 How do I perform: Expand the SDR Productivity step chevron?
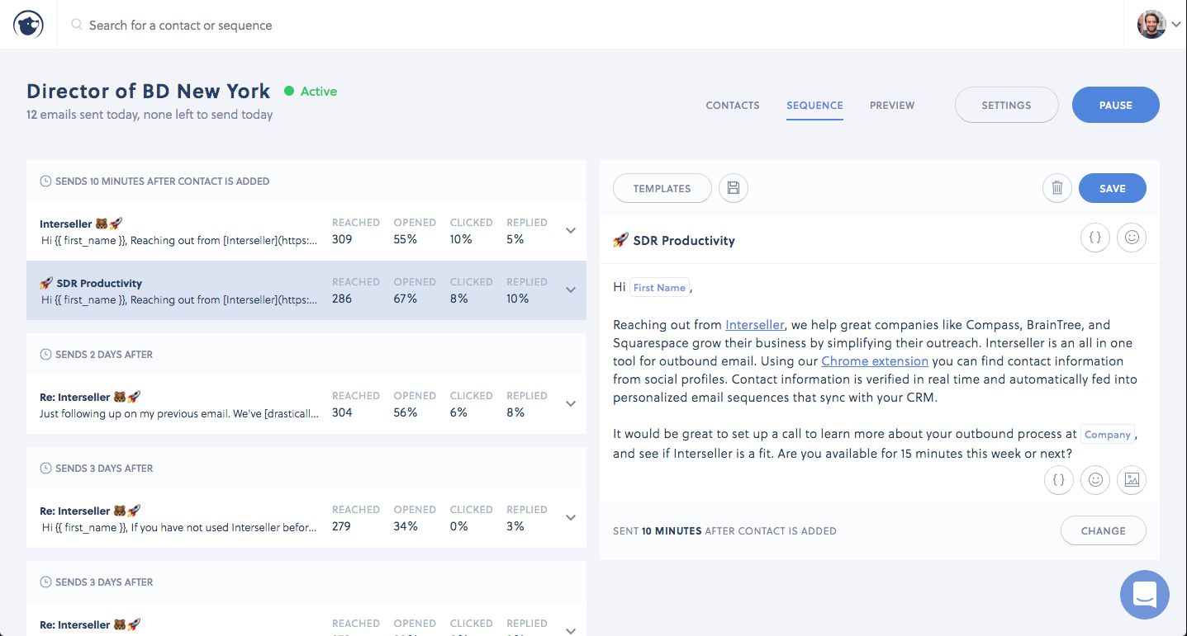(571, 290)
